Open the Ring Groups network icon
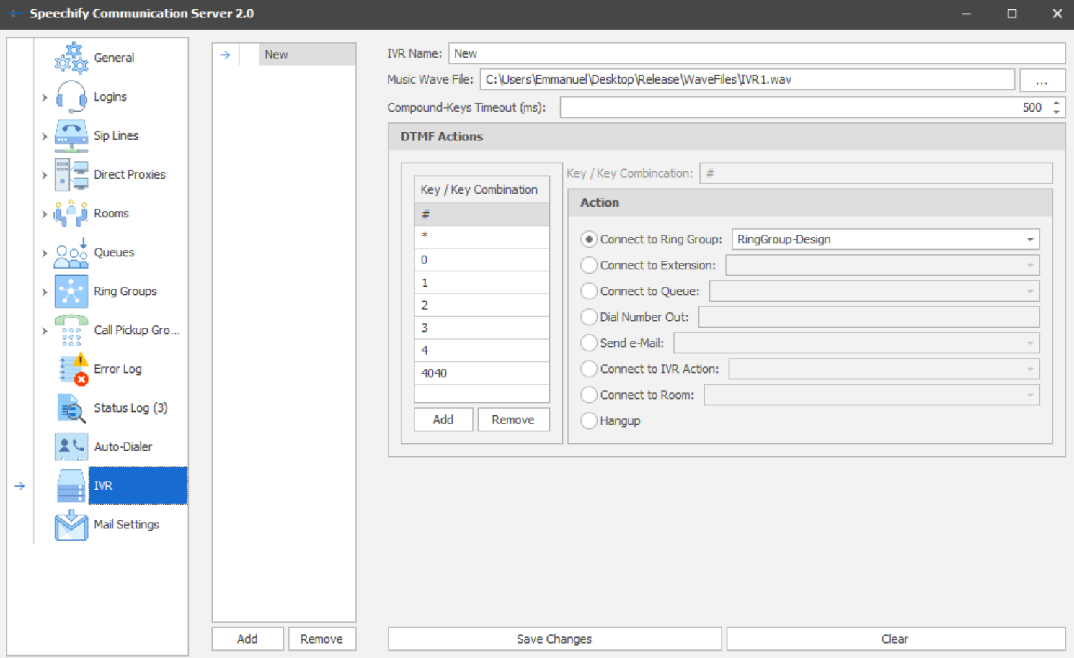The height and width of the screenshot is (658, 1074). pyautogui.click(x=71, y=291)
